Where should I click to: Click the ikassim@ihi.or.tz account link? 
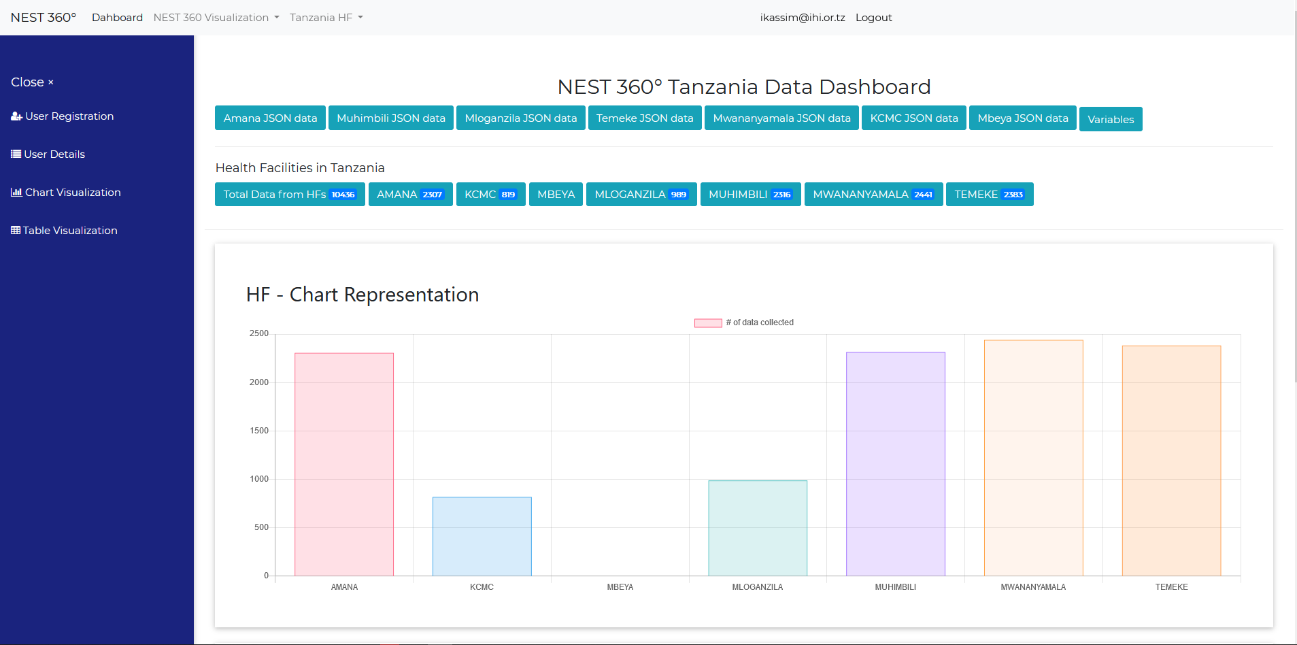pos(803,18)
